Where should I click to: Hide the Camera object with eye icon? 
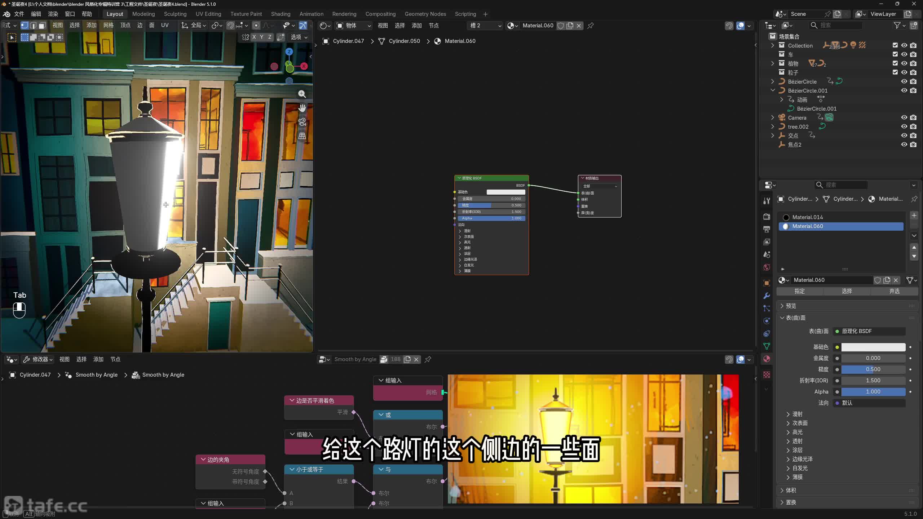(x=904, y=117)
